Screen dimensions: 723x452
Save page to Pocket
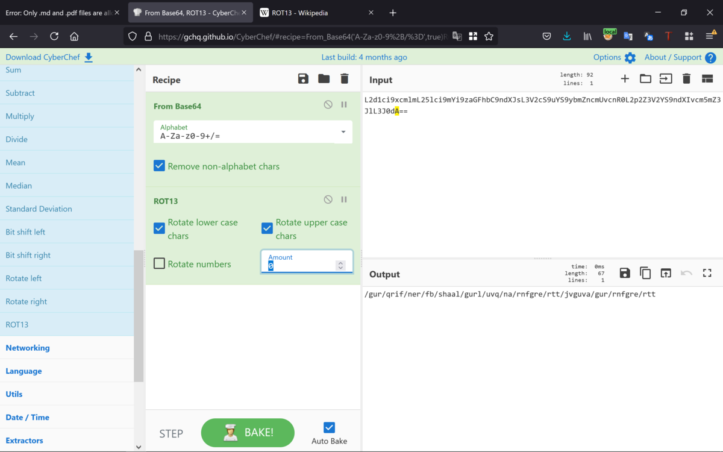tap(546, 36)
